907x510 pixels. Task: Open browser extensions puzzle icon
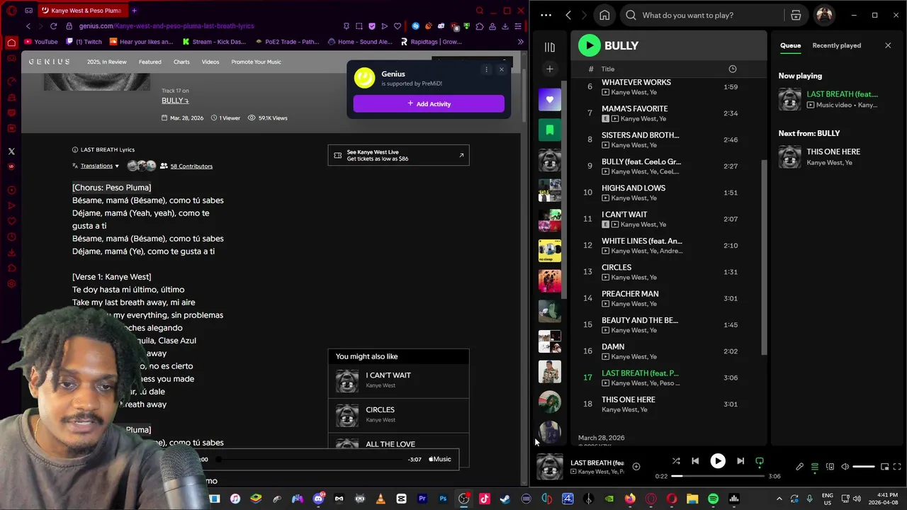[x=480, y=26]
